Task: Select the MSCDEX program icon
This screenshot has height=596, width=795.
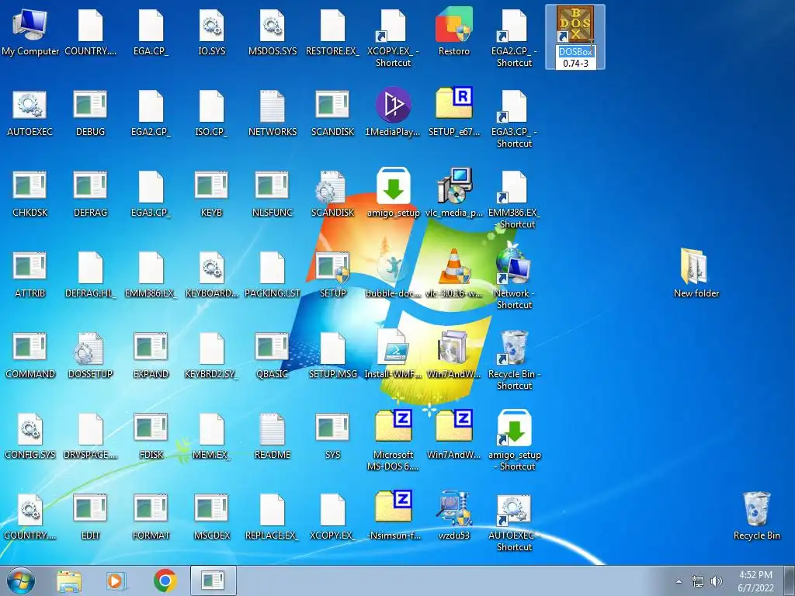Action: (x=211, y=509)
